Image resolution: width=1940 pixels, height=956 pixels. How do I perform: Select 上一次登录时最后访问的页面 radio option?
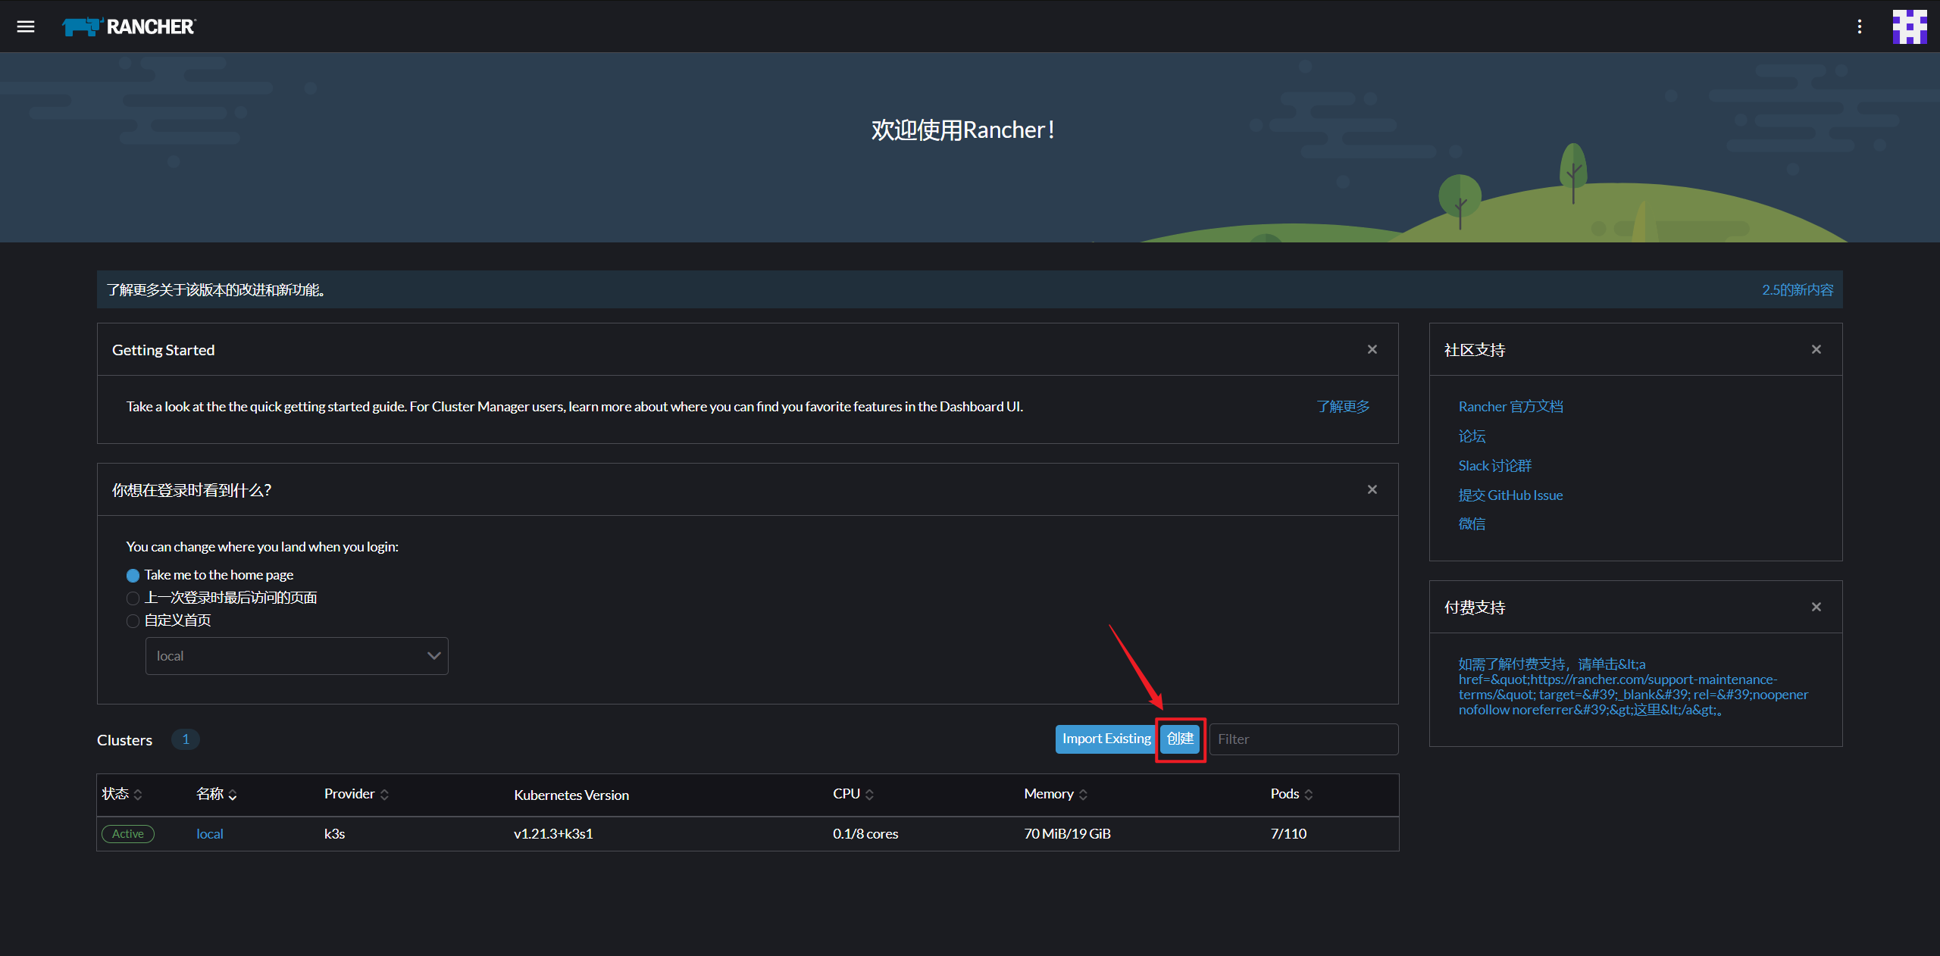tap(133, 598)
